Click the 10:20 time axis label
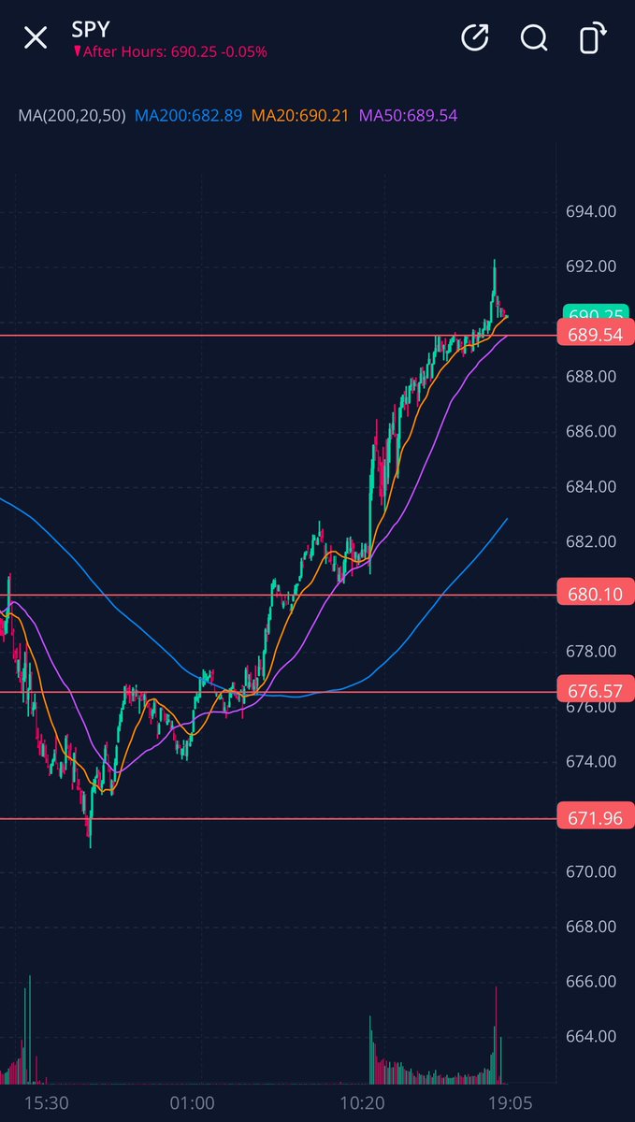Viewport: 635px width, 1122px height. (363, 1102)
